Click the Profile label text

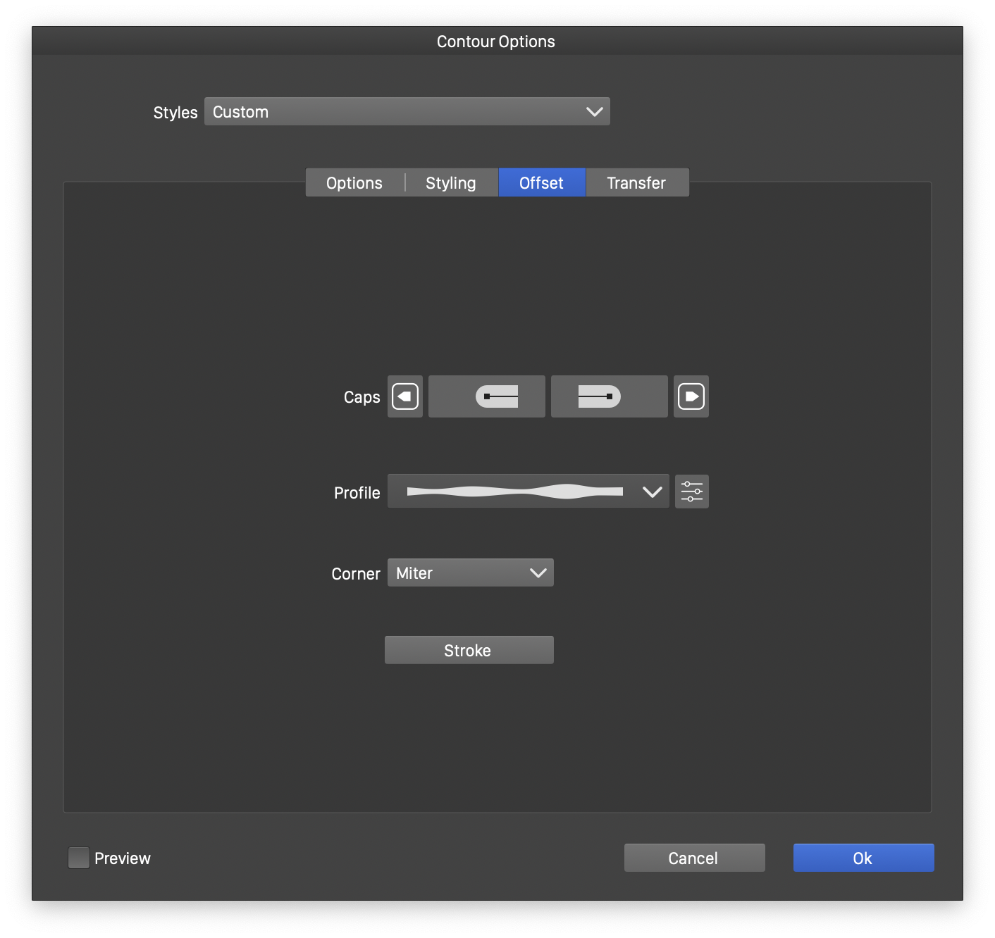point(357,493)
